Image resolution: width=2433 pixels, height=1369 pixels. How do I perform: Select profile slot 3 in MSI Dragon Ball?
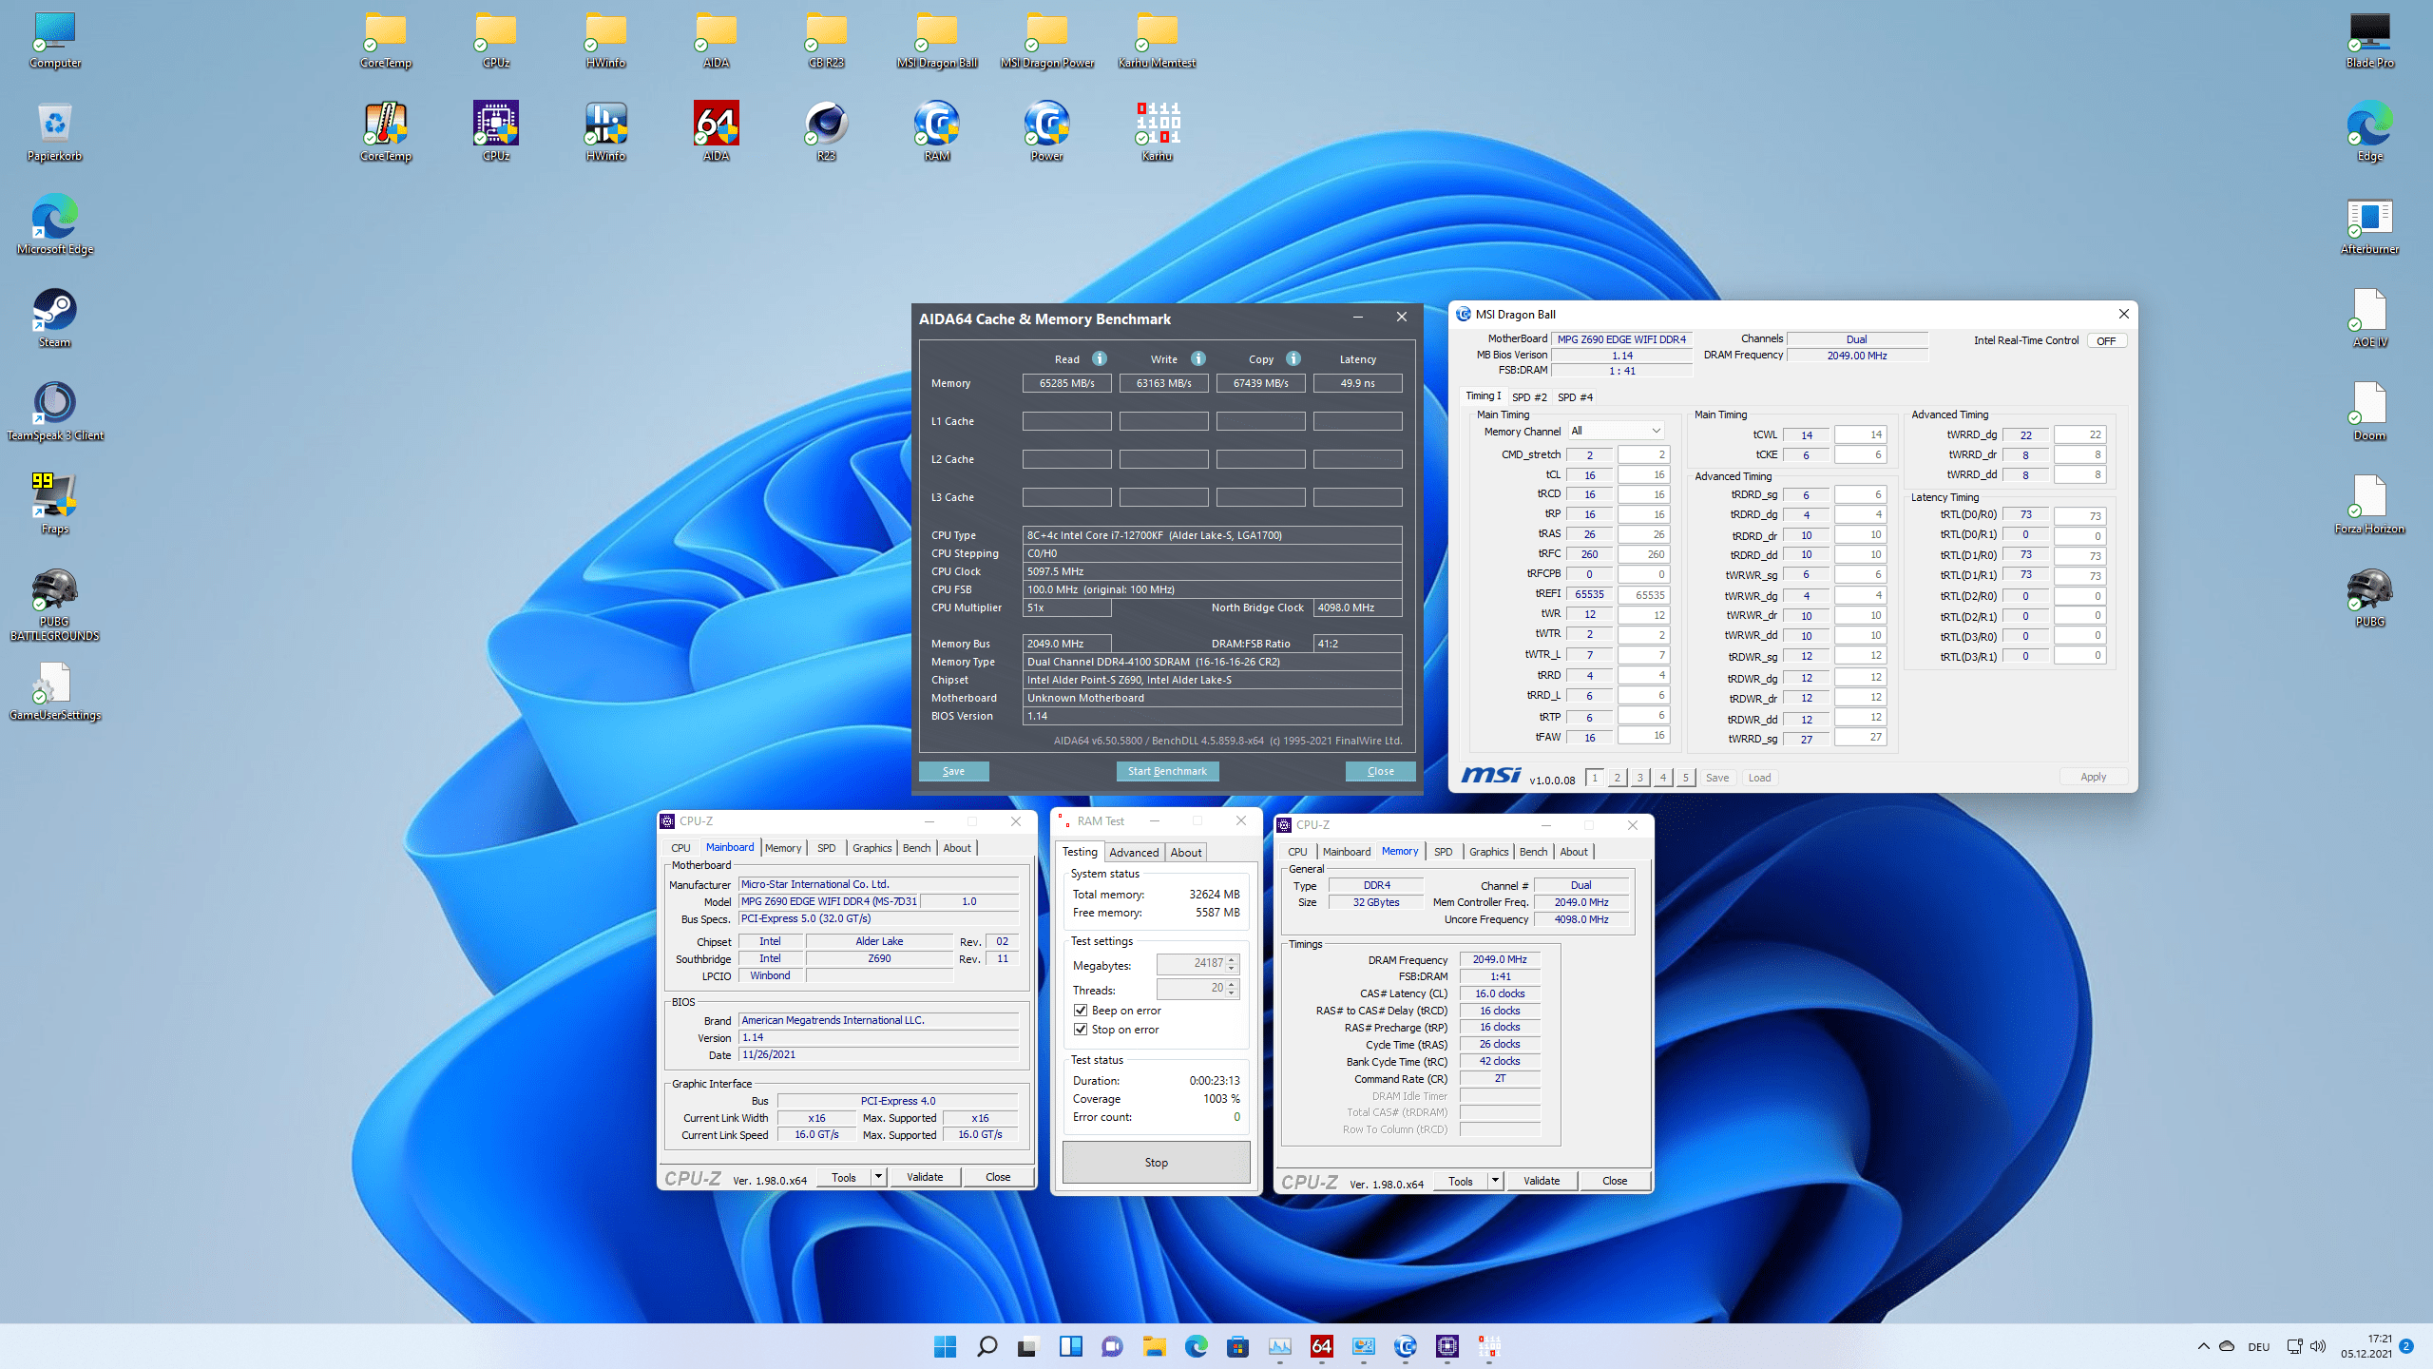[x=1639, y=778]
